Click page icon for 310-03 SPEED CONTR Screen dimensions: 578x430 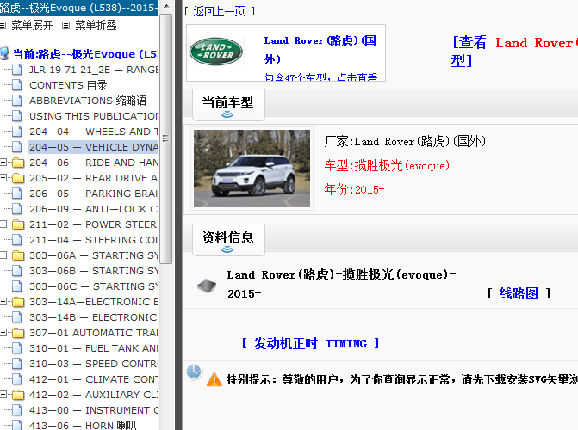coord(16,363)
